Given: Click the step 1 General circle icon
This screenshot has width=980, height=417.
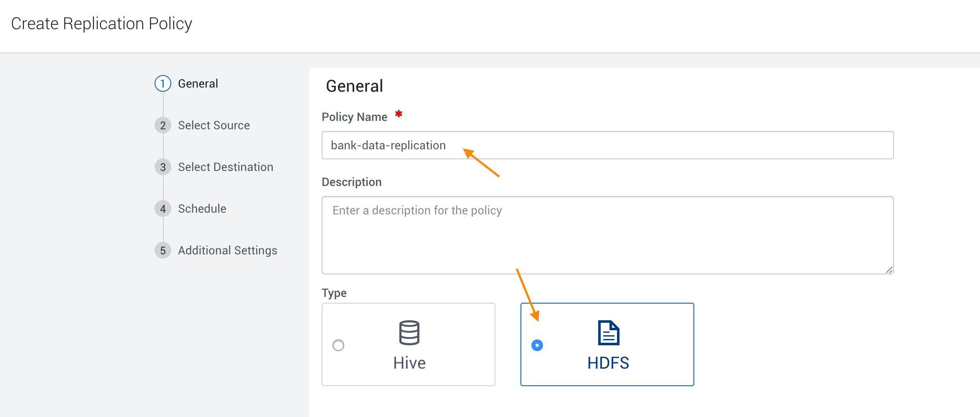Looking at the screenshot, I should point(162,83).
